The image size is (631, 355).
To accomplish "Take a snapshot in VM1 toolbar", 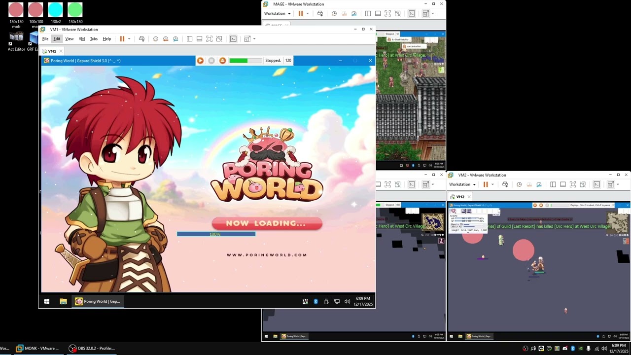I will click(x=155, y=39).
